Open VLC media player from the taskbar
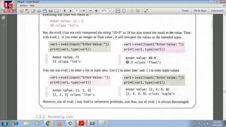The height and width of the screenshot is (127, 226). click(x=59, y=123)
